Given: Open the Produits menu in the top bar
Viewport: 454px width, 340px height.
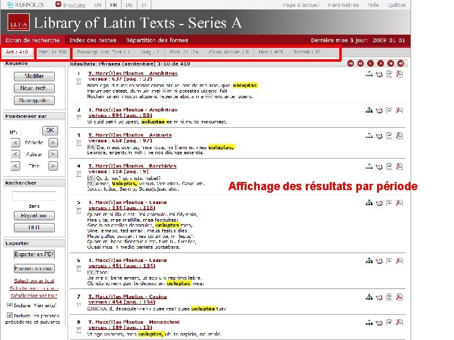Looking at the screenshot, I should click(x=71, y=5).
